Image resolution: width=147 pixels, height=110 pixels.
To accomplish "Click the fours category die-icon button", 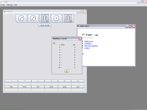I will [51, 81].
